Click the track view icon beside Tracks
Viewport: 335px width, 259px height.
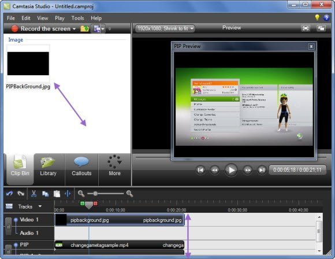click(x=9, y=206)
